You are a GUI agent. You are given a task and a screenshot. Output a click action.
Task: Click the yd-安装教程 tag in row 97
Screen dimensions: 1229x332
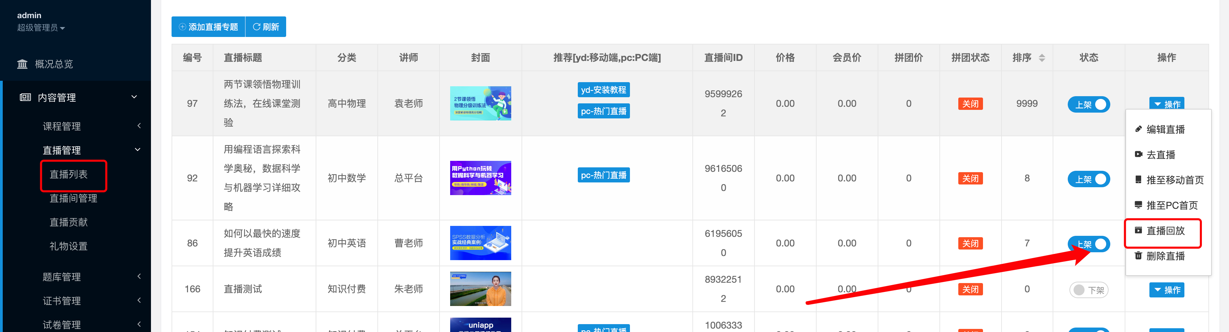(604, 89)
